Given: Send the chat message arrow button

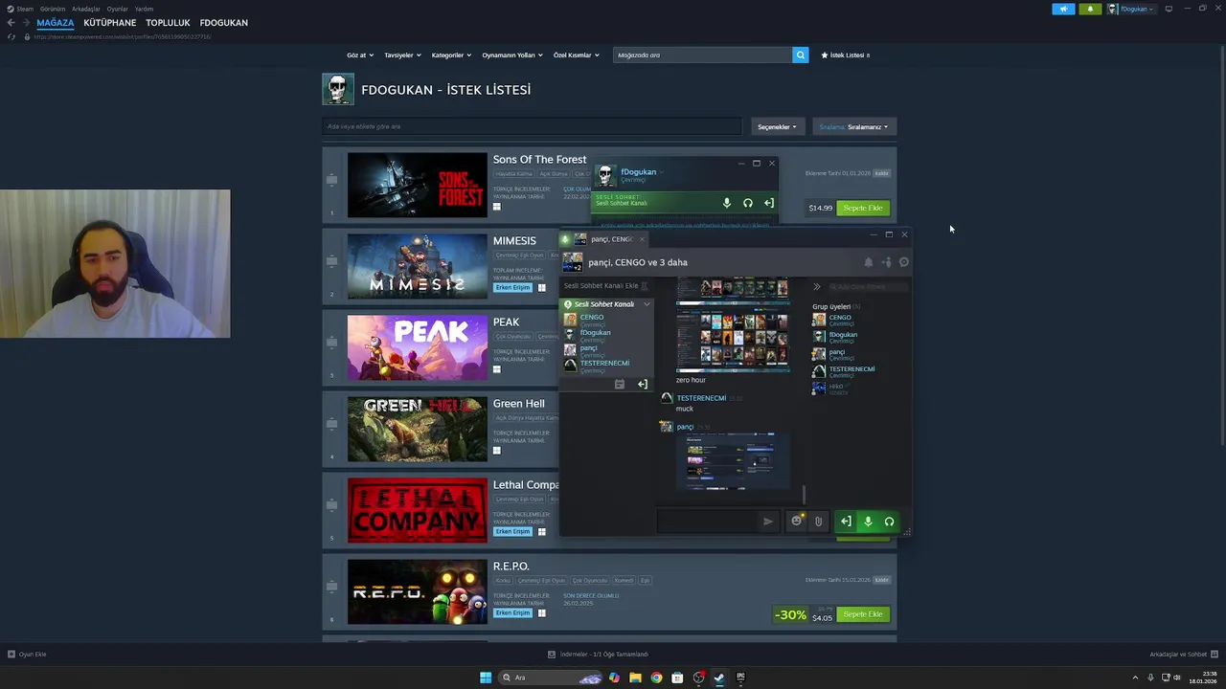Looking at the screenshot, I should tap(767, 522).
